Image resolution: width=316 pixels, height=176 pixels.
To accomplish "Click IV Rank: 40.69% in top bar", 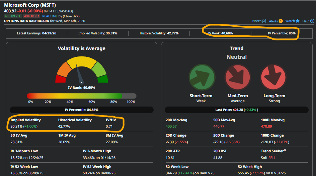I will 220,33.
